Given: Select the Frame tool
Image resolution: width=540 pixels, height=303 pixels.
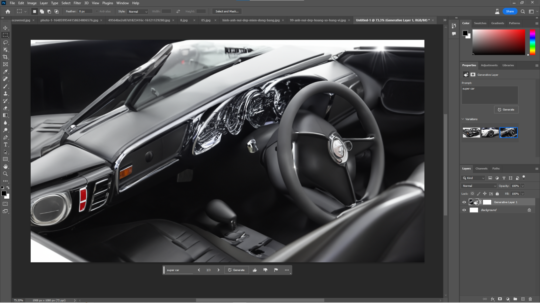Looking at the screenshot, I should pos(5,64).
